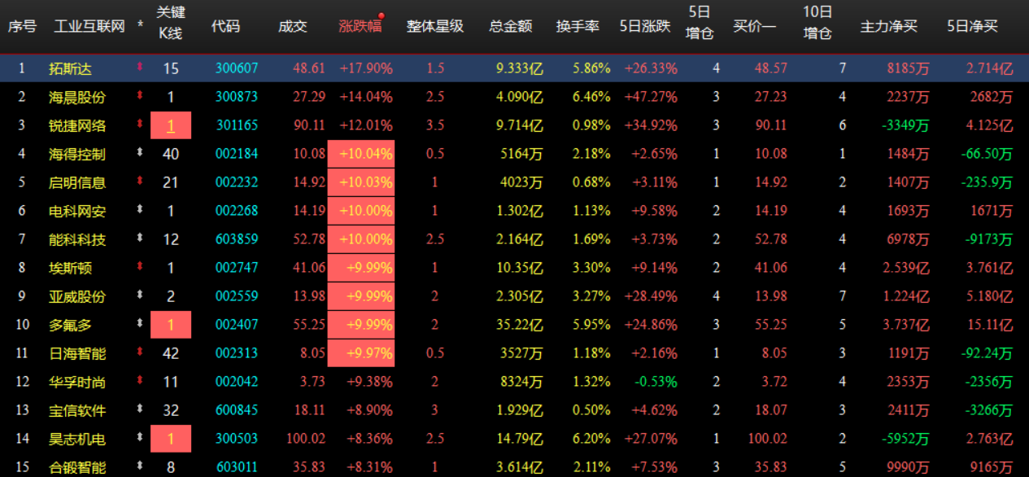Sort by the 换手率 column header
This screenshot has width=1029, height=477.
point(578,26)
